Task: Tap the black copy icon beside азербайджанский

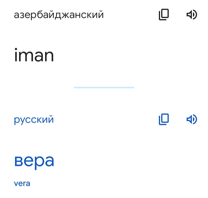Action: click(x=164, y=14)
